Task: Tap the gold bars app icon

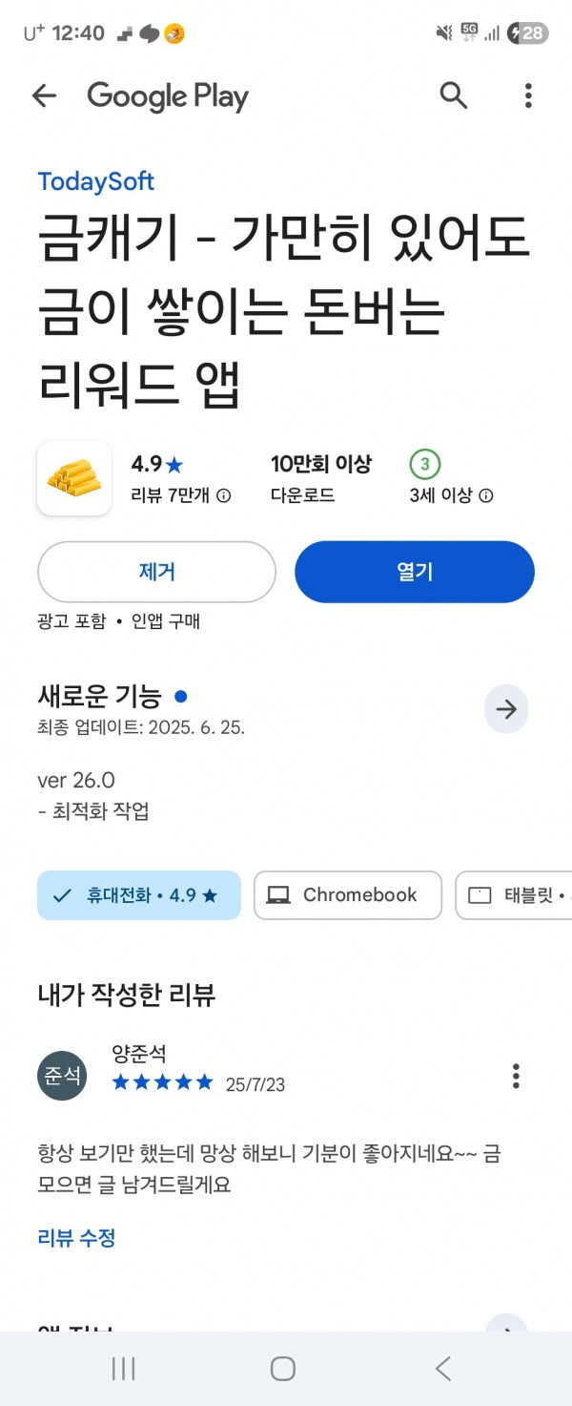Action: pos(74,478)
